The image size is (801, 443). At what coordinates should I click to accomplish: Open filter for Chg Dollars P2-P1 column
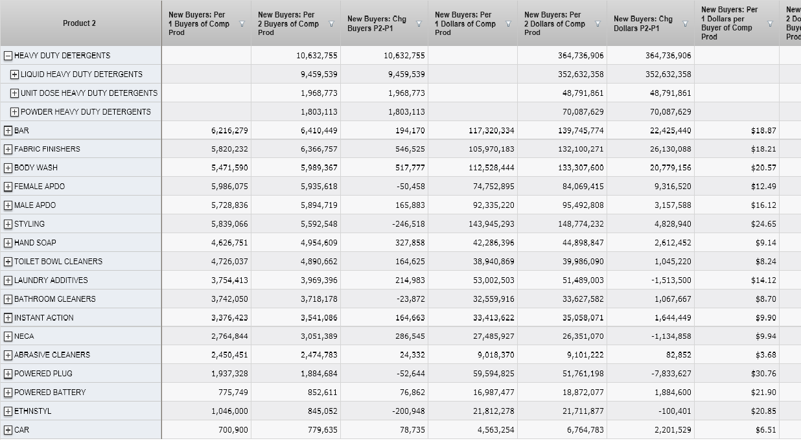(685, 24)
